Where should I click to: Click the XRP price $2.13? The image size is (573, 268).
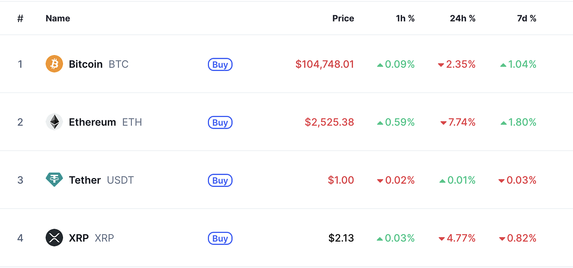pos(341,238)
